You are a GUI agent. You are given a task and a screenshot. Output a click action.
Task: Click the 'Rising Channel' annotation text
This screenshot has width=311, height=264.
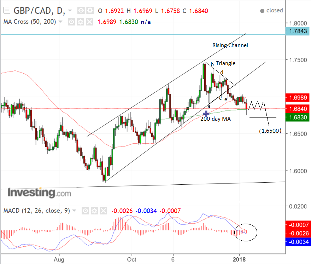click(x=230, y=45)
